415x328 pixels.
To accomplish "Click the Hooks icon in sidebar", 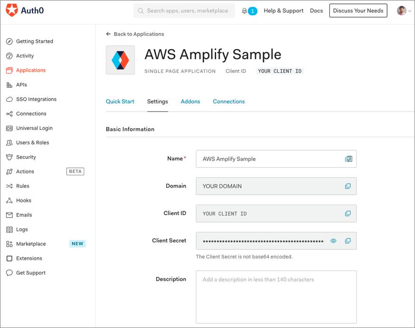I will pyautogui.click(x=9, y=200).
